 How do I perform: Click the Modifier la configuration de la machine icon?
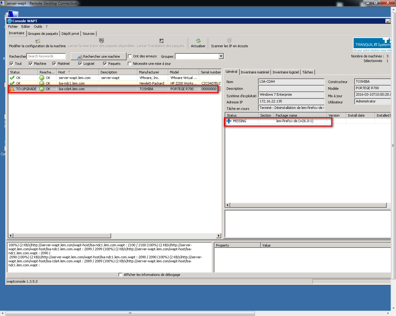coord(37,41)
